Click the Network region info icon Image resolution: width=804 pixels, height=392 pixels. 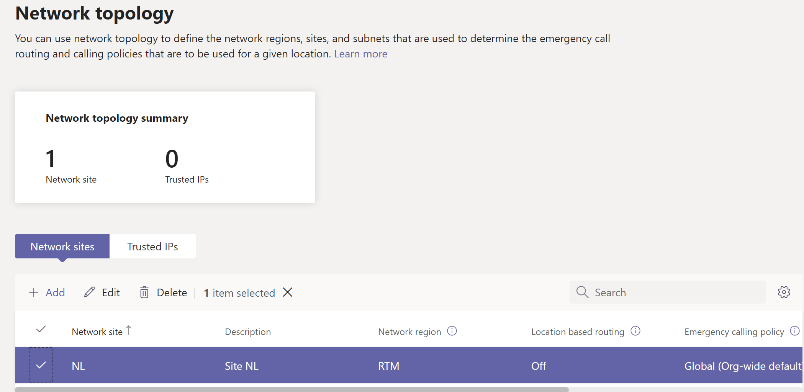tap(452, 331)
